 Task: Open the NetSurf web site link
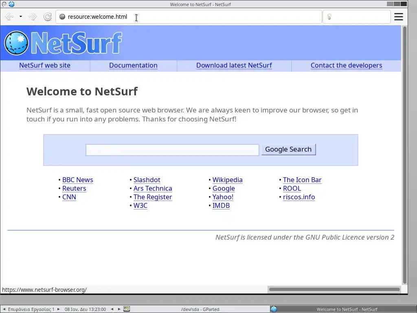45,66
